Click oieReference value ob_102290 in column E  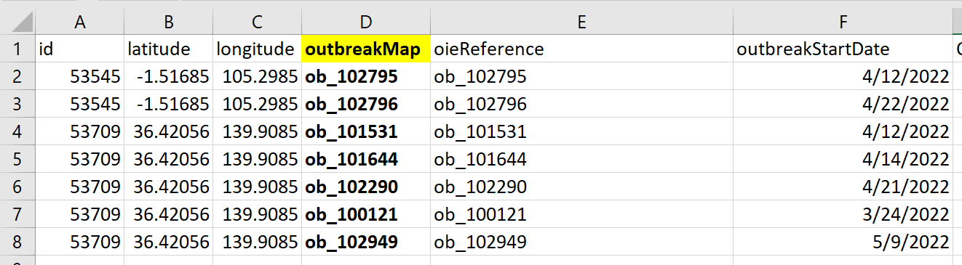point(581,187)
